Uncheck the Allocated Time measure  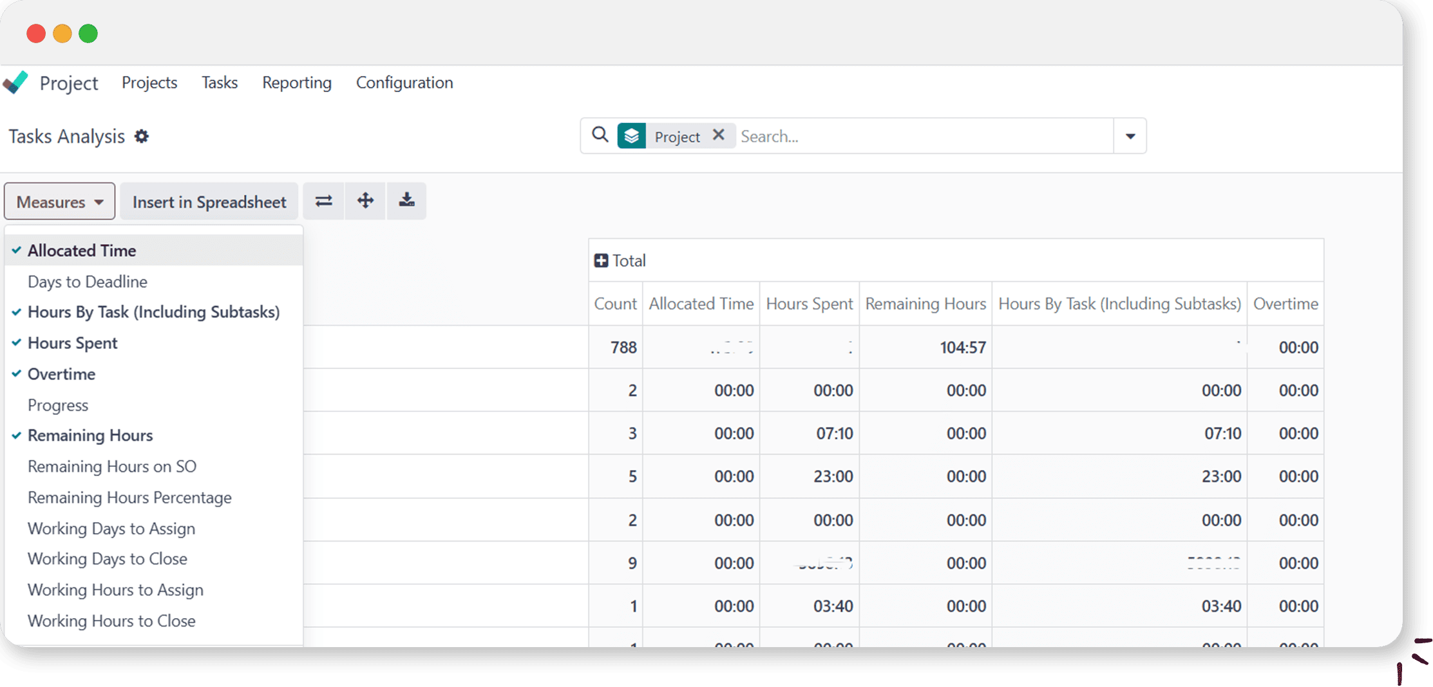coord(82,250)
